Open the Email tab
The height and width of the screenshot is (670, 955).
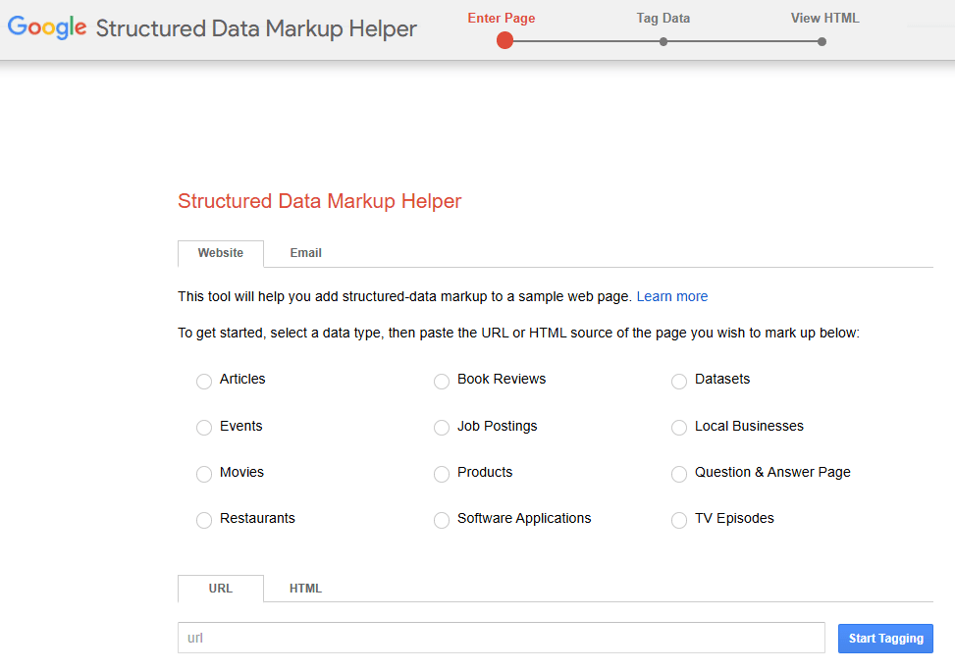pos(306,253)
